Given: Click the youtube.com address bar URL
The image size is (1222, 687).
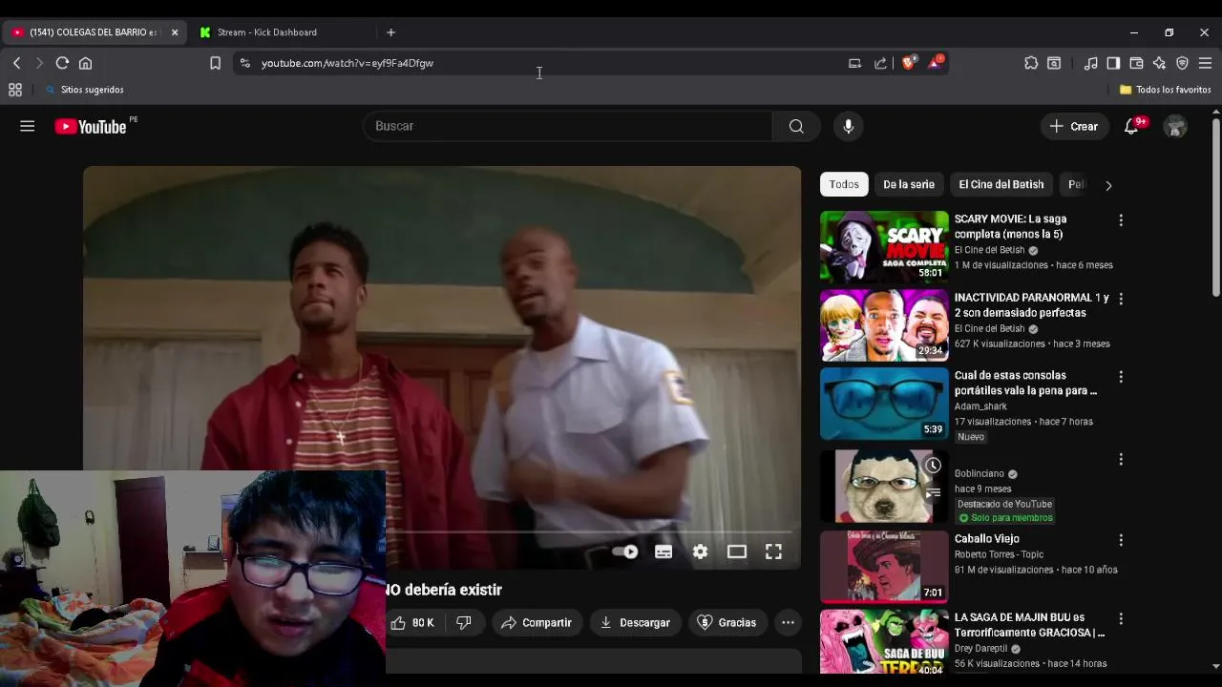Looking at the screenshot, I should 348,63.
